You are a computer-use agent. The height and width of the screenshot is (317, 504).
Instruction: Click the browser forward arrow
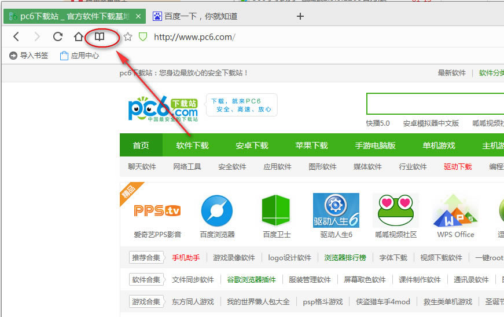pos(37,37)
